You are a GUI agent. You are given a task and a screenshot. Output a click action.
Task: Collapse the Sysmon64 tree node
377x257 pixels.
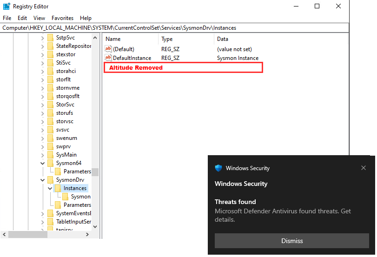pos(43,163)
